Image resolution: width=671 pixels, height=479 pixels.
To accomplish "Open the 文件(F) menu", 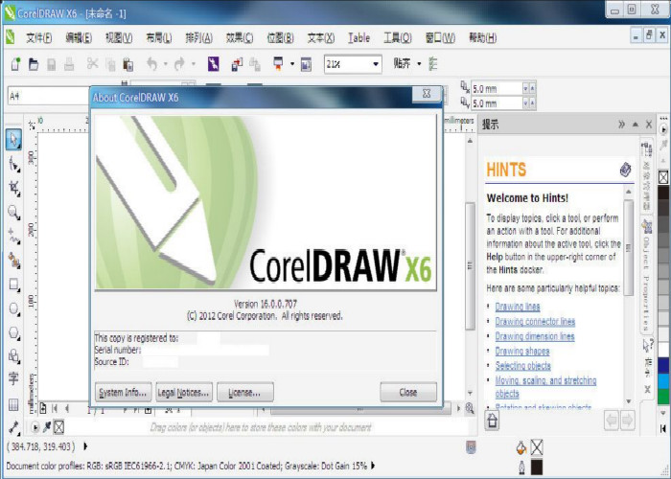I will [x=38, y=38].
